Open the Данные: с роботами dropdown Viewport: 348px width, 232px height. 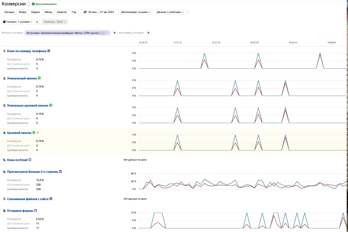coord(170,12)
